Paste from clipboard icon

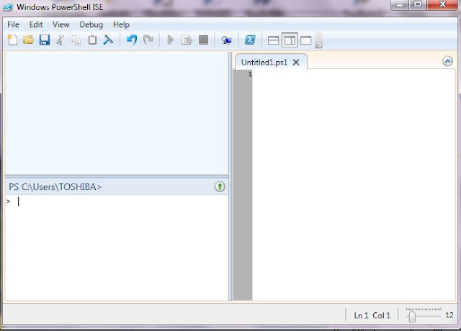(92, 40)
